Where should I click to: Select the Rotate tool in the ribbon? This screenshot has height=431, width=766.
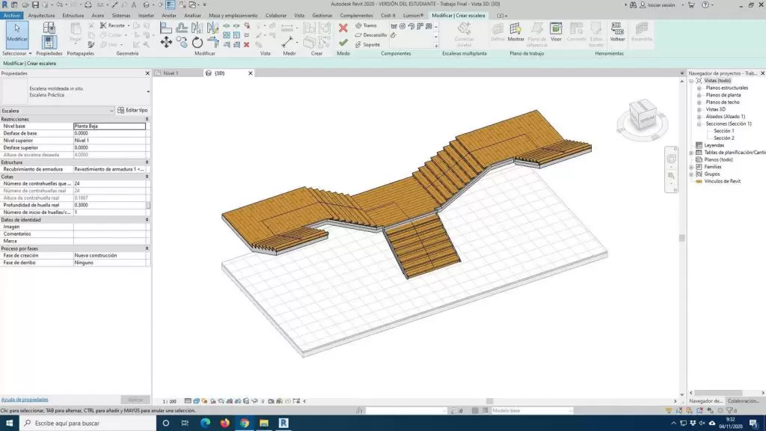click(x=197, y=43)
